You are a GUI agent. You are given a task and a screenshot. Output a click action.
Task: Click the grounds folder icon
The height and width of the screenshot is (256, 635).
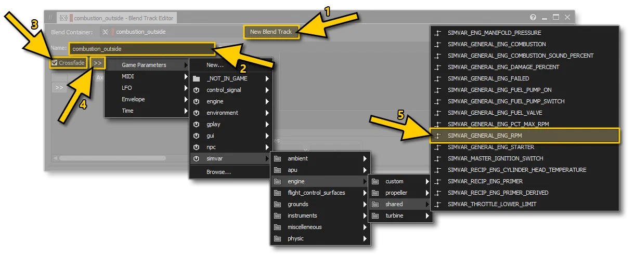pyautogui.click(x=277, y=204)
